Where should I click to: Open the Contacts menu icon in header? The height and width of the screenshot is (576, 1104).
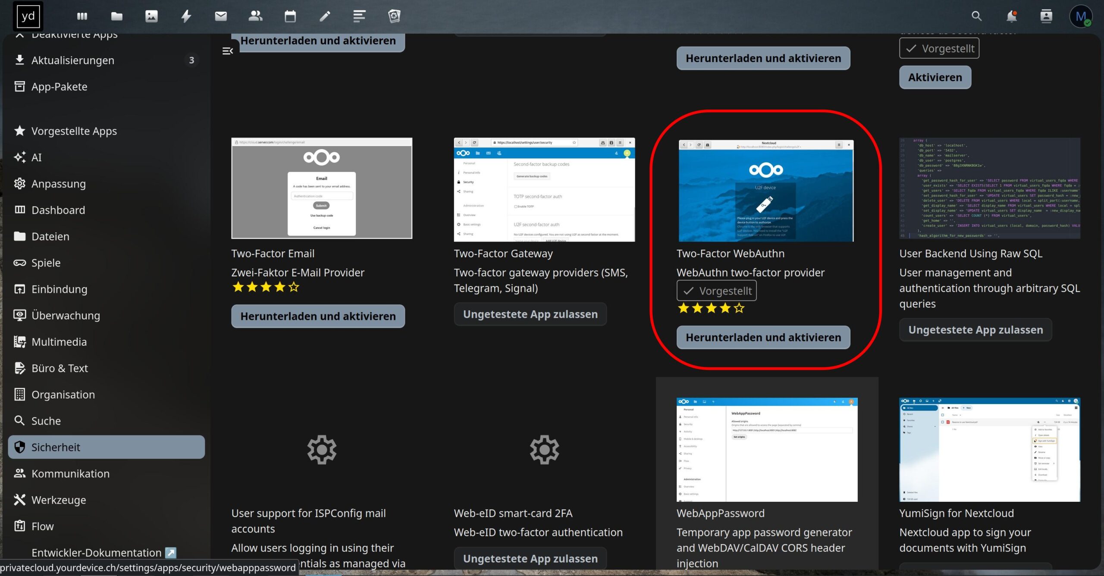pos(1046,16)
